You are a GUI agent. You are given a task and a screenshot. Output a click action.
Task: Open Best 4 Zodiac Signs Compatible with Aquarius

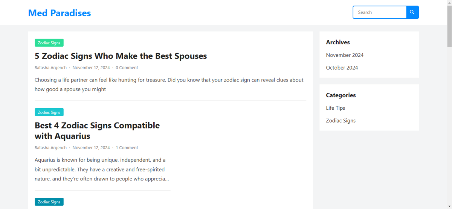click(x=97, y=130)
